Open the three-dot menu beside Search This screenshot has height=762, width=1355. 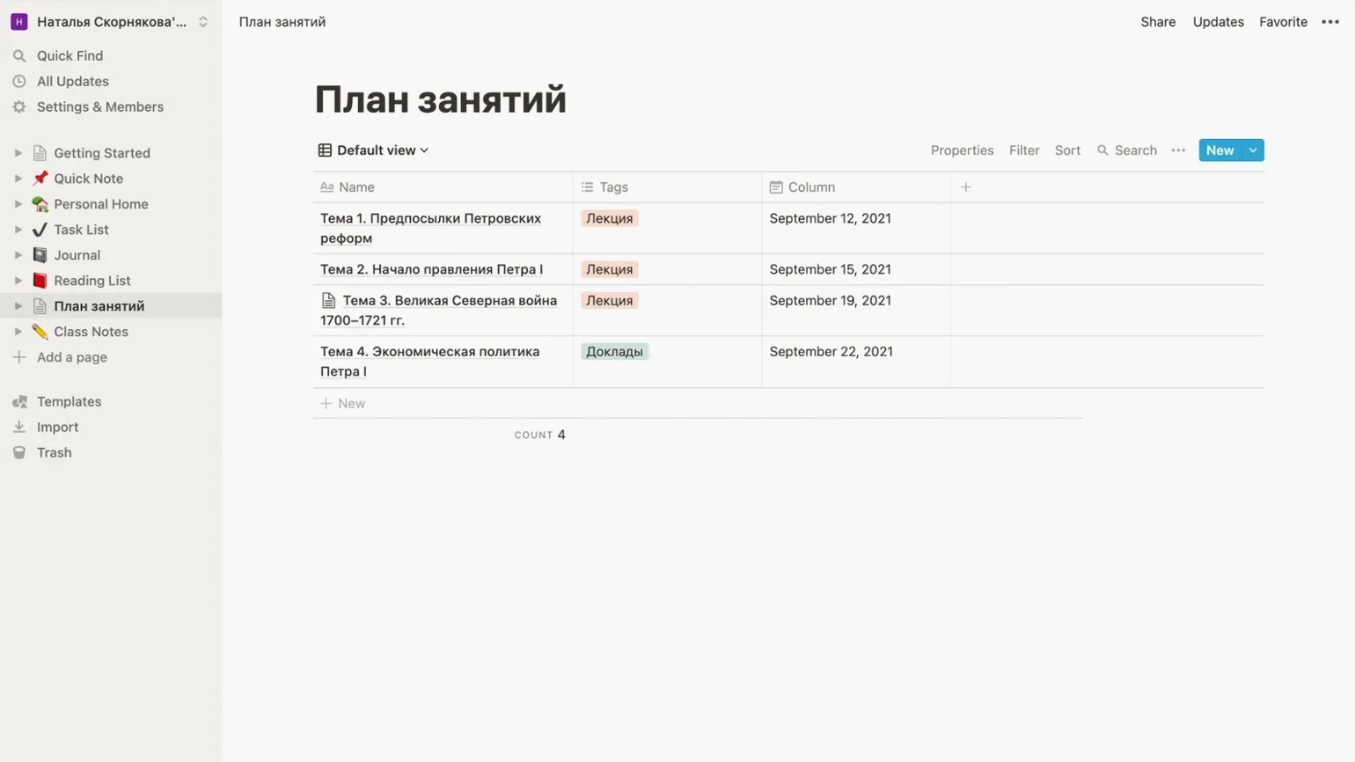1178,150
